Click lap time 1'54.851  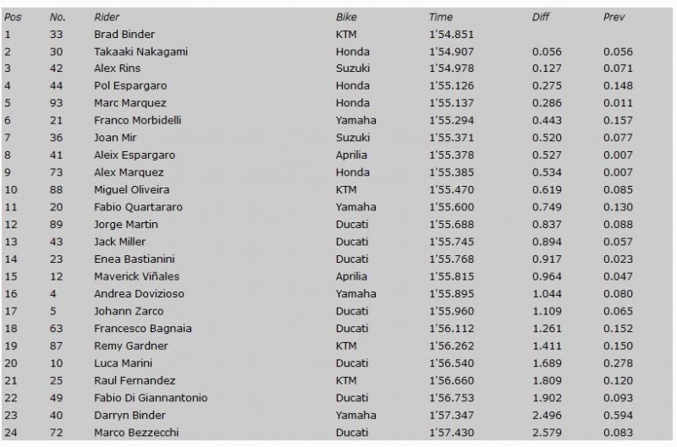[x=451, y=34]
